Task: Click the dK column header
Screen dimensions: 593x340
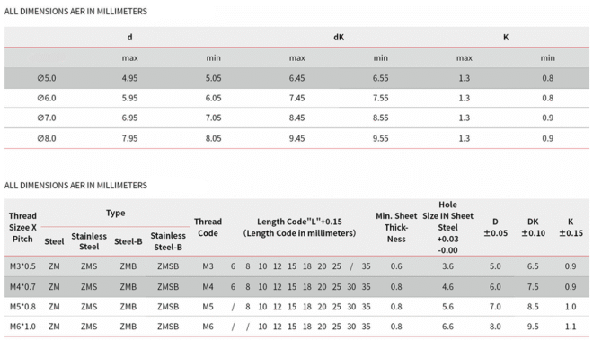Action: (339, 37)
